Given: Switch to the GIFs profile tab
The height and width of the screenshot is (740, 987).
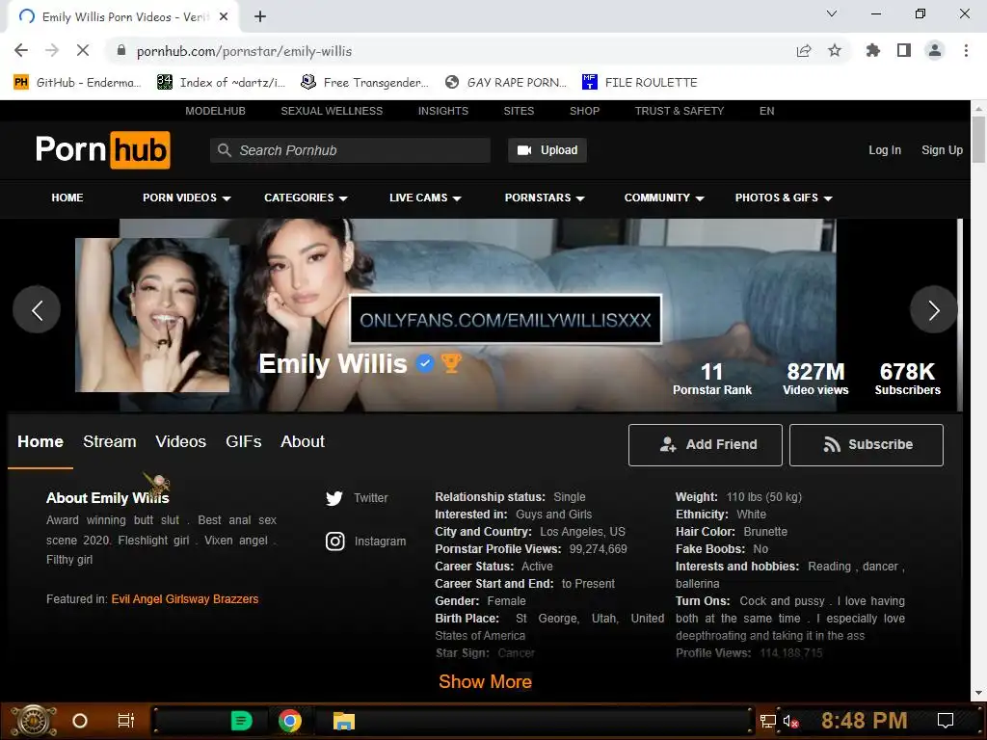Looking at the screenshot, I should (244, 441).
